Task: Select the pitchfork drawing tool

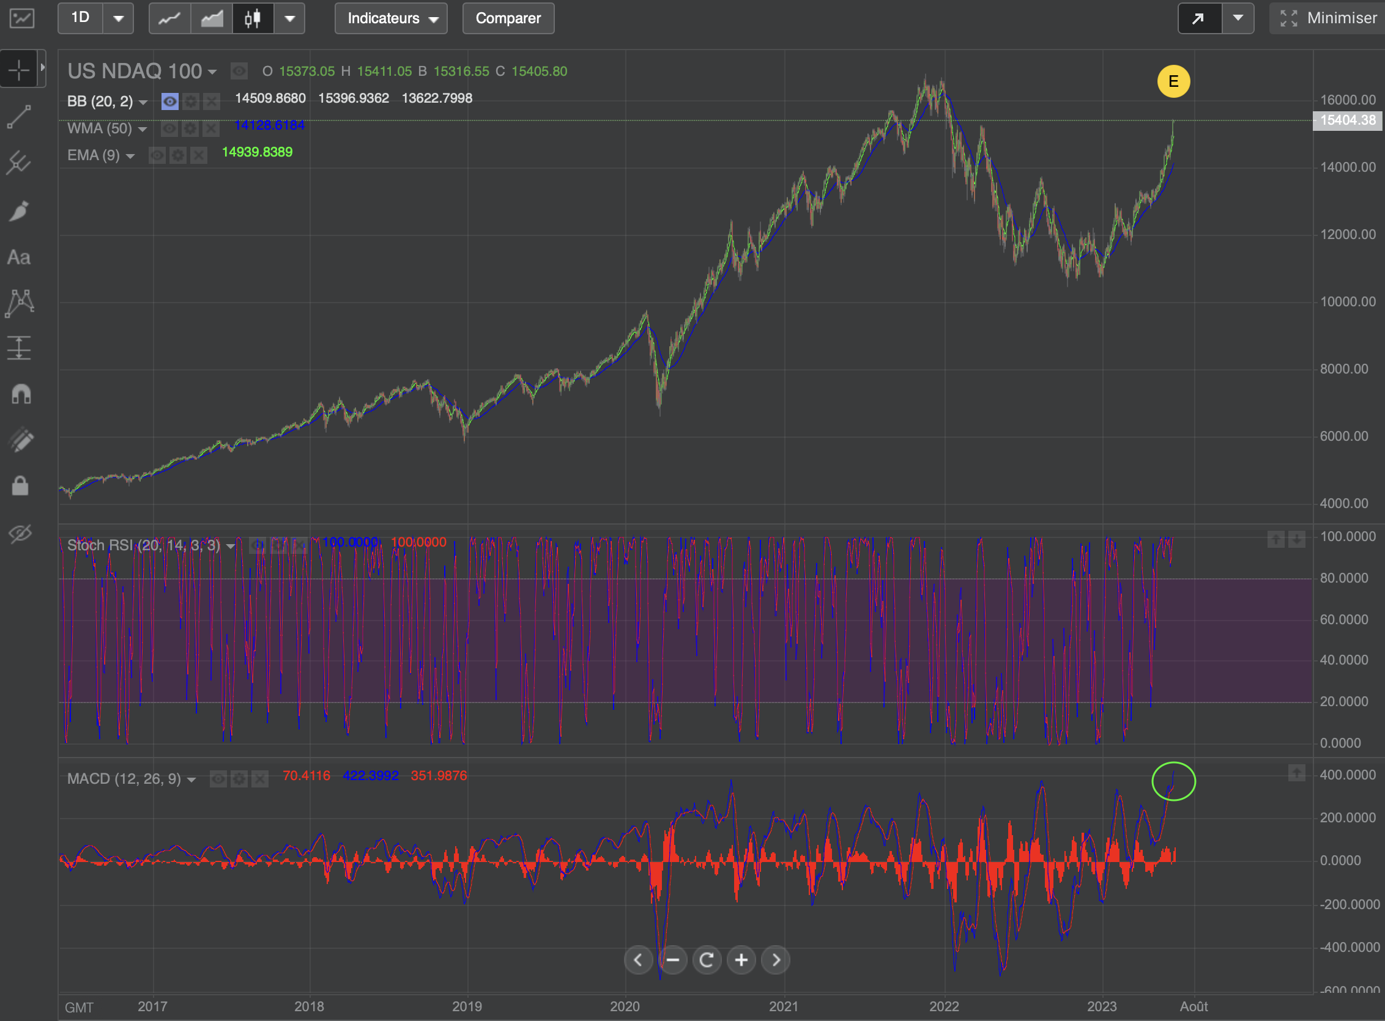Action: pyautogui.click(x=19, y=163)
